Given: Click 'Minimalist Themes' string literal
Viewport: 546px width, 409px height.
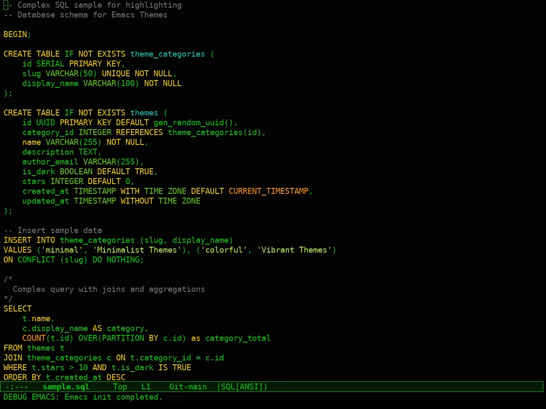Looking at the screenshot, I should pos(137,250).
